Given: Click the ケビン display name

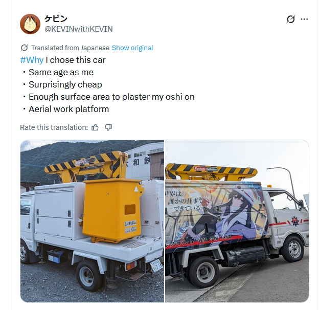Looking at the screenshot, I should 56,19.
